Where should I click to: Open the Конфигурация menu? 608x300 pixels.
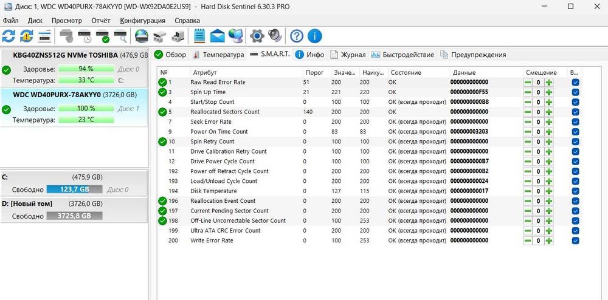142,21
